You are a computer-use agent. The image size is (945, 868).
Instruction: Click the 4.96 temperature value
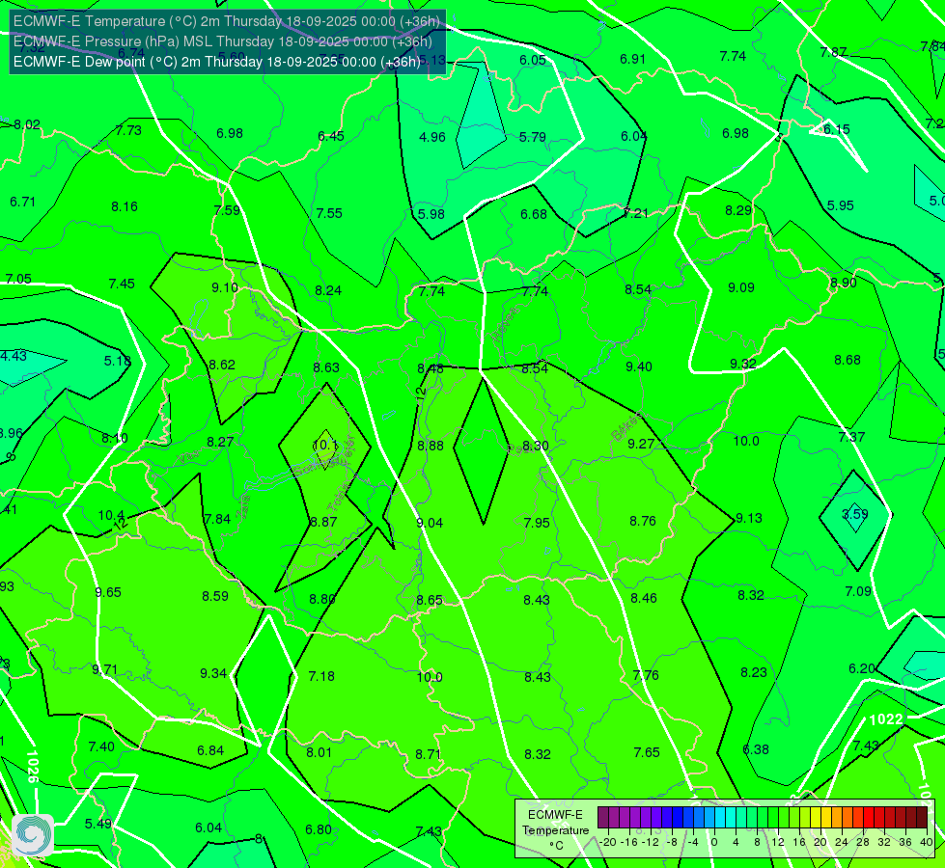[432, 137]
